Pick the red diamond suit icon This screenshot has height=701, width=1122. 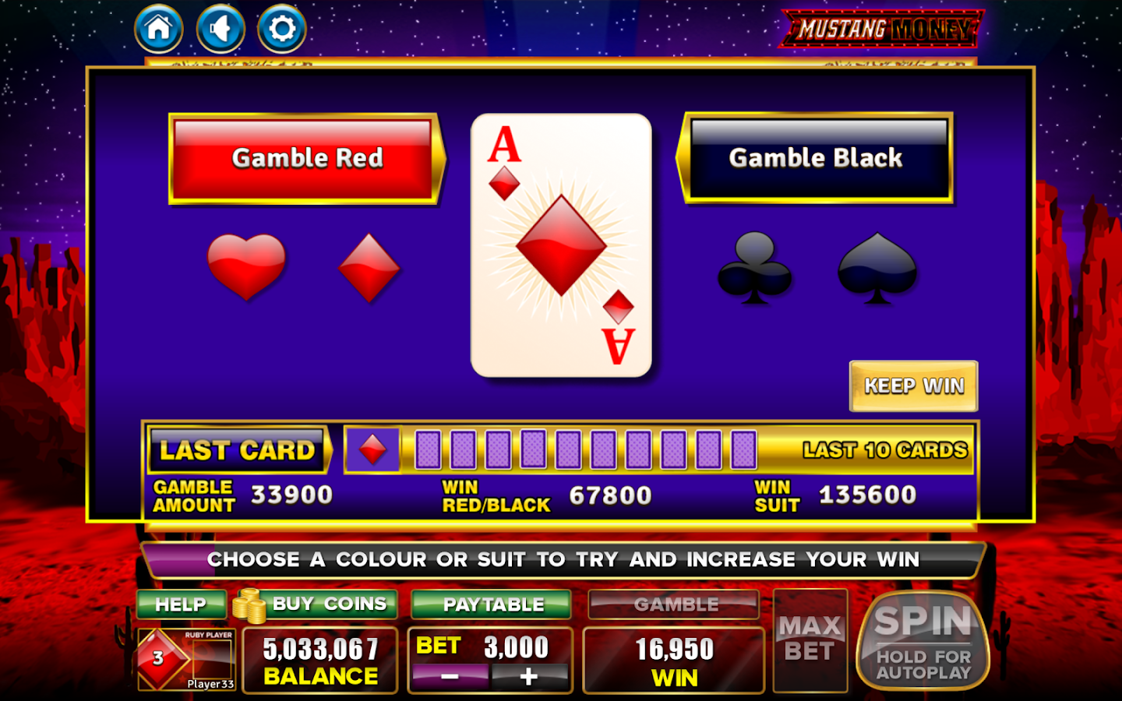click(x=369, y=267)
